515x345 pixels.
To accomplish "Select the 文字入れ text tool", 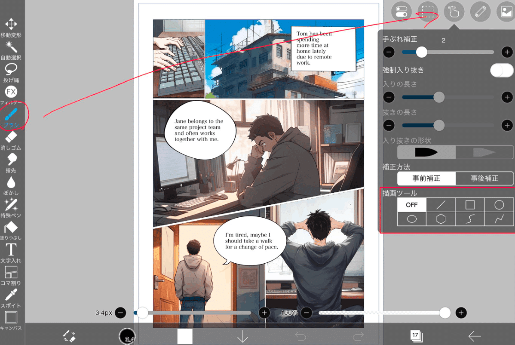I will point(11,253).
